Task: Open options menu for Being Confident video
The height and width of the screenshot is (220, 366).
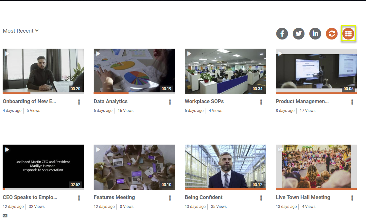Action: tap(261, 198)
